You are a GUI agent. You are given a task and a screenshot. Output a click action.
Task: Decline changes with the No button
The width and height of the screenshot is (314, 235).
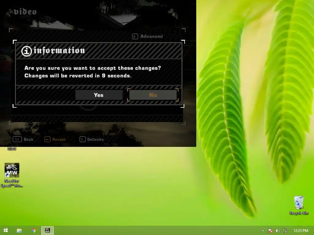click(x=153, y=95)
